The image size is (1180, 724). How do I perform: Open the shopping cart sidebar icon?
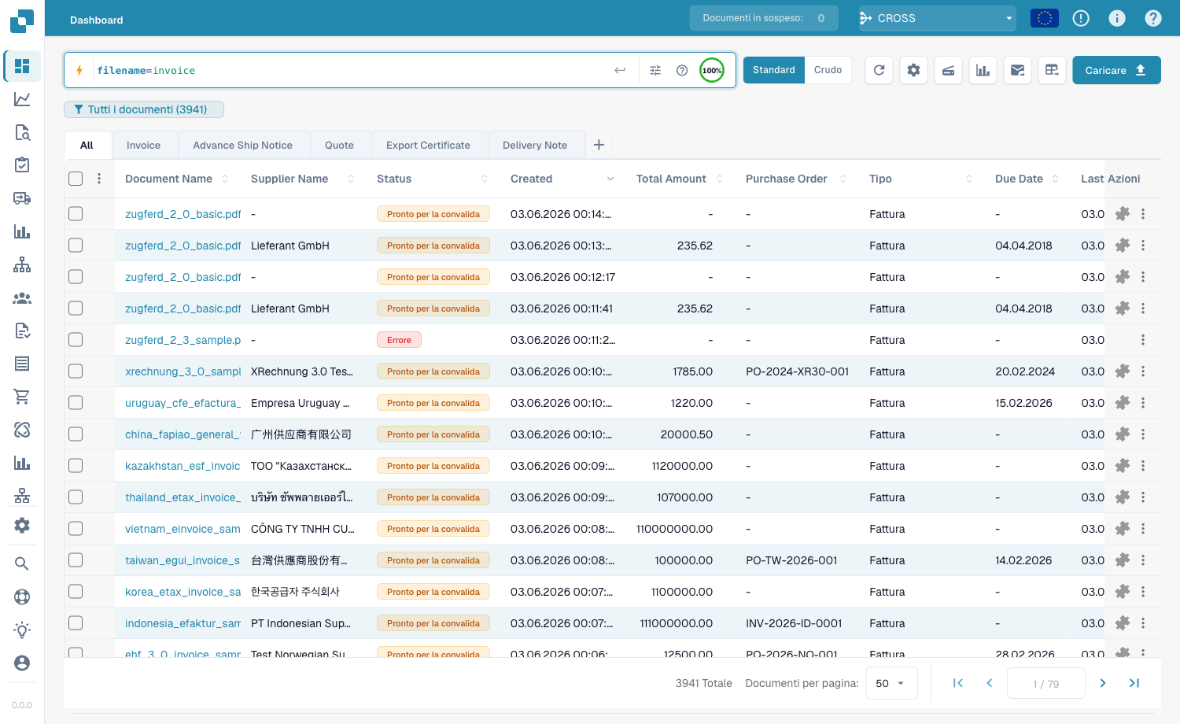22,397
